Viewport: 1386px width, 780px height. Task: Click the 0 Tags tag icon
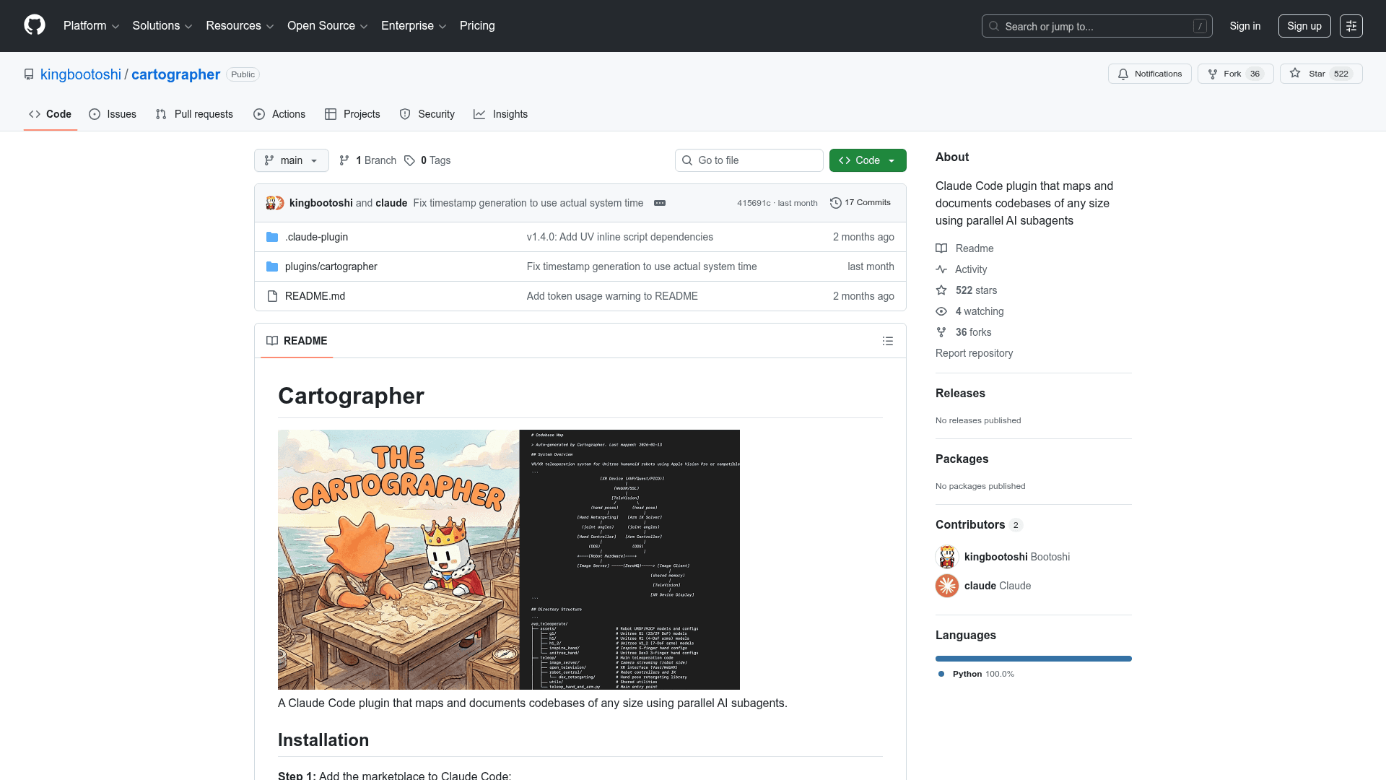click(x=409, y=160)
